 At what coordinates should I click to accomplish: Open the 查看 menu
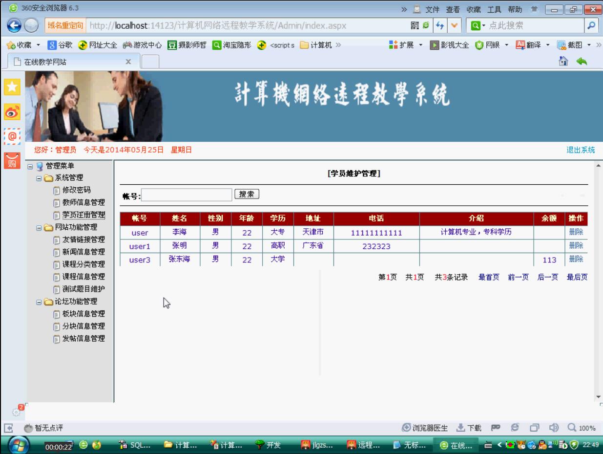coord(453,9)
